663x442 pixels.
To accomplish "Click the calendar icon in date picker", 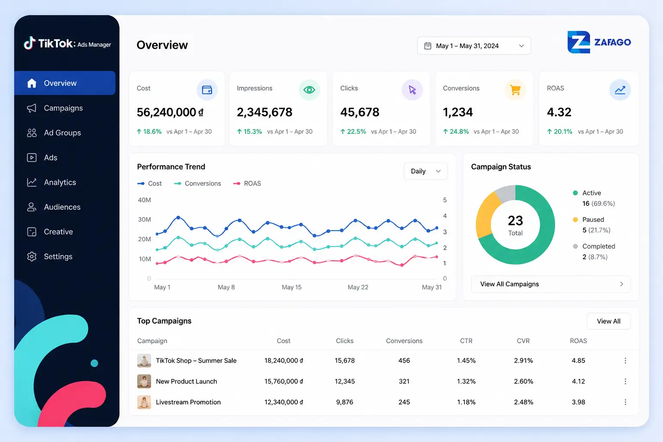I will pos(428,46).
